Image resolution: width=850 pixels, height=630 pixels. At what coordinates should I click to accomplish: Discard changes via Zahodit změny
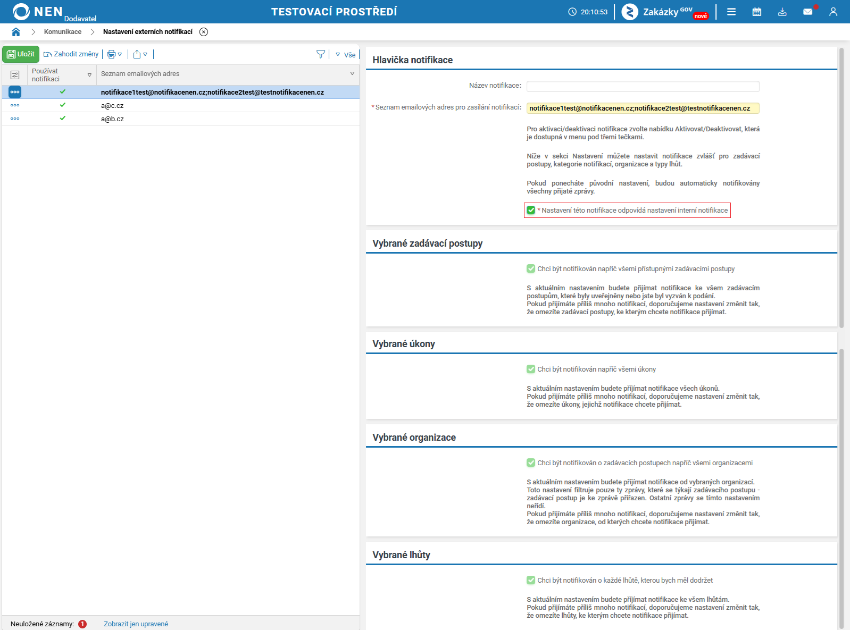[x=71, y=54]
